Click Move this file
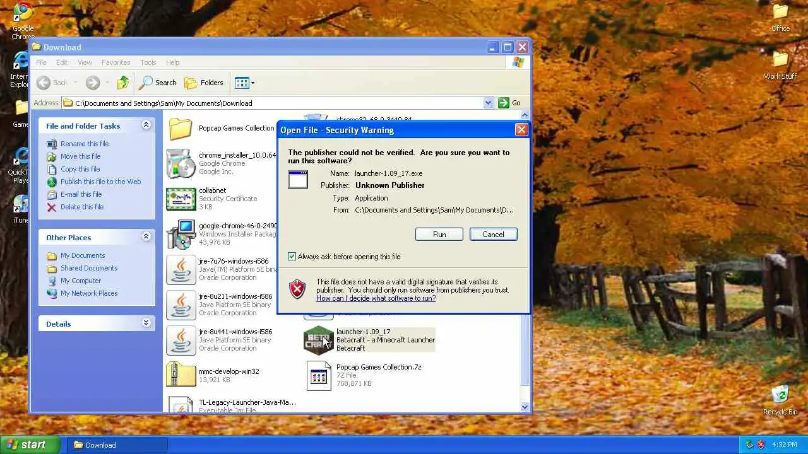Image resolution: width=808 pixels, height=454 pixels. (80, 156)
